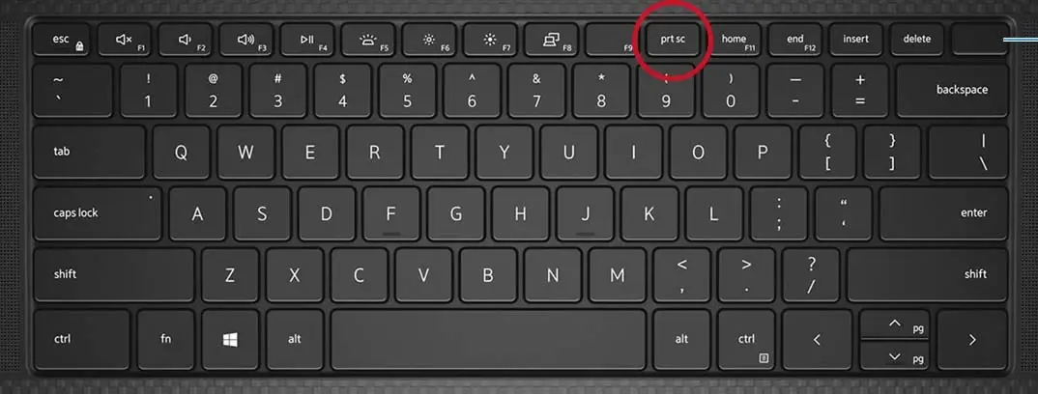Tap the volume down F2 key
The width and height of the screenshot is (1038, 394).
click(186, 40)
